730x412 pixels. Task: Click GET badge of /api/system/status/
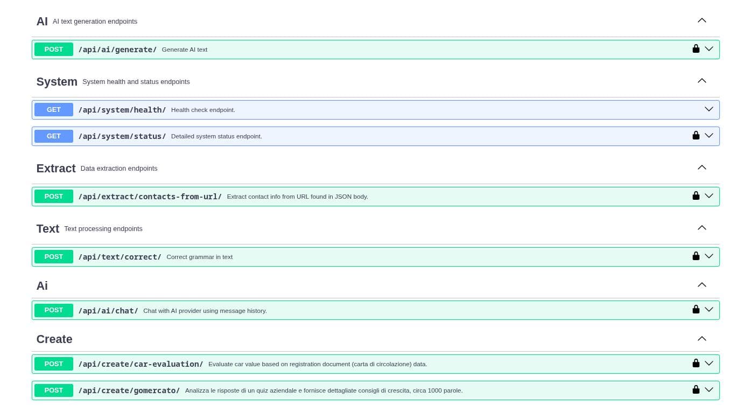(54, 136)
